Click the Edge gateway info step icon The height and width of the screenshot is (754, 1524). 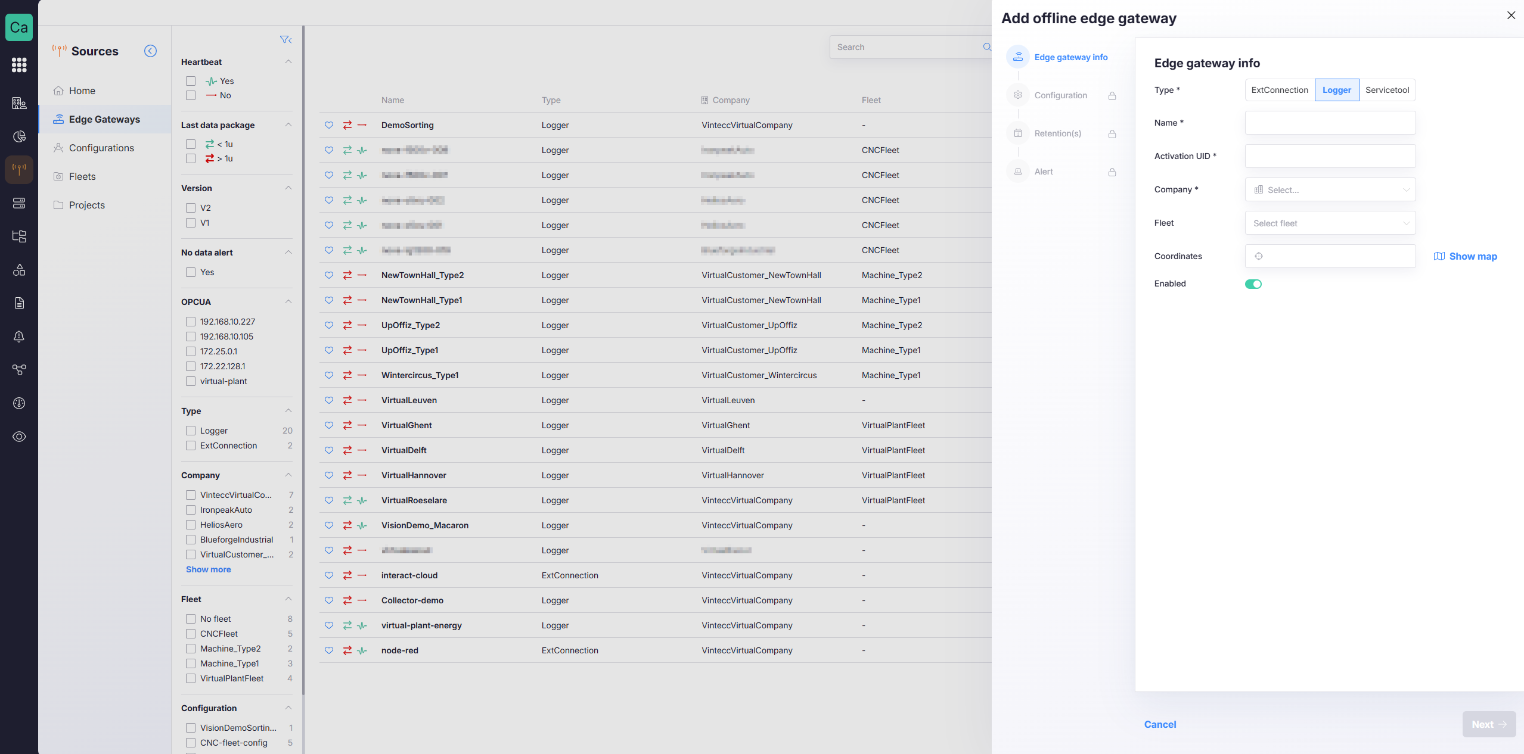point(1018,57)
